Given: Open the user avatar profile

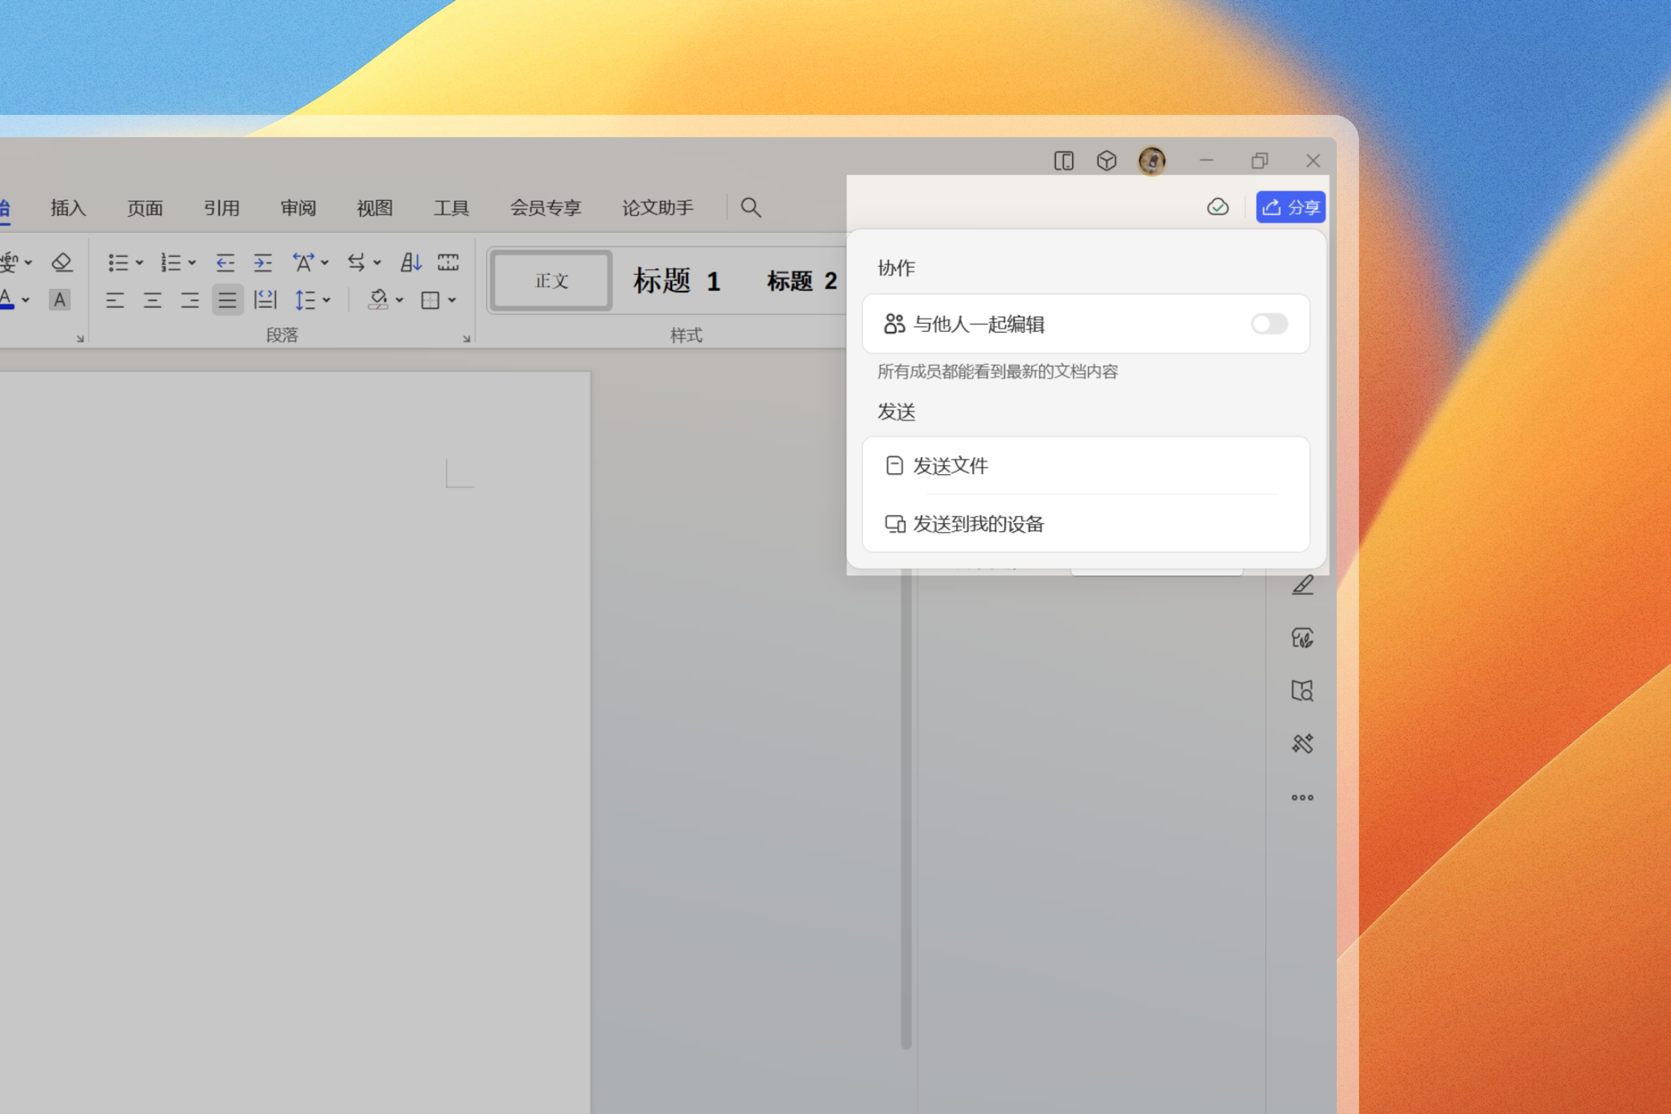Looking at the screenshot, I should click(x=1152, y=161).
